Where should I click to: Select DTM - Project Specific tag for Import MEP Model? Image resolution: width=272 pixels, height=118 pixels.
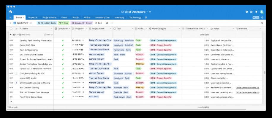[x=161, y=78]
